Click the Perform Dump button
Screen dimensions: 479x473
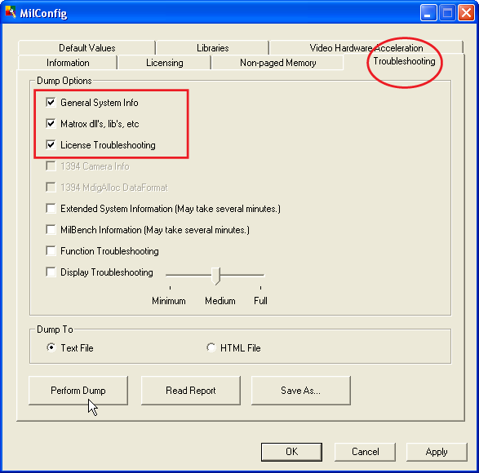click(78, 391)
